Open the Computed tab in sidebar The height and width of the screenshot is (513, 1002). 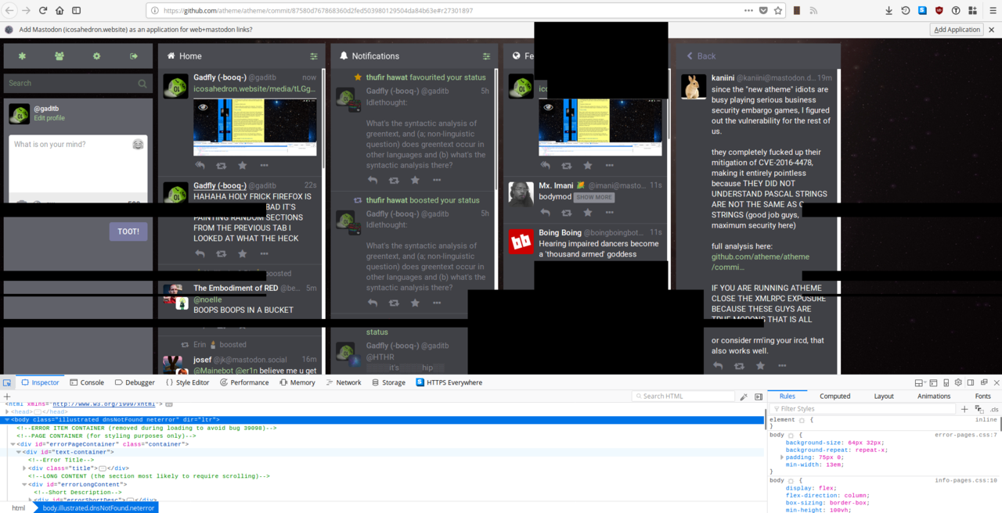click(x=834, y=396)
